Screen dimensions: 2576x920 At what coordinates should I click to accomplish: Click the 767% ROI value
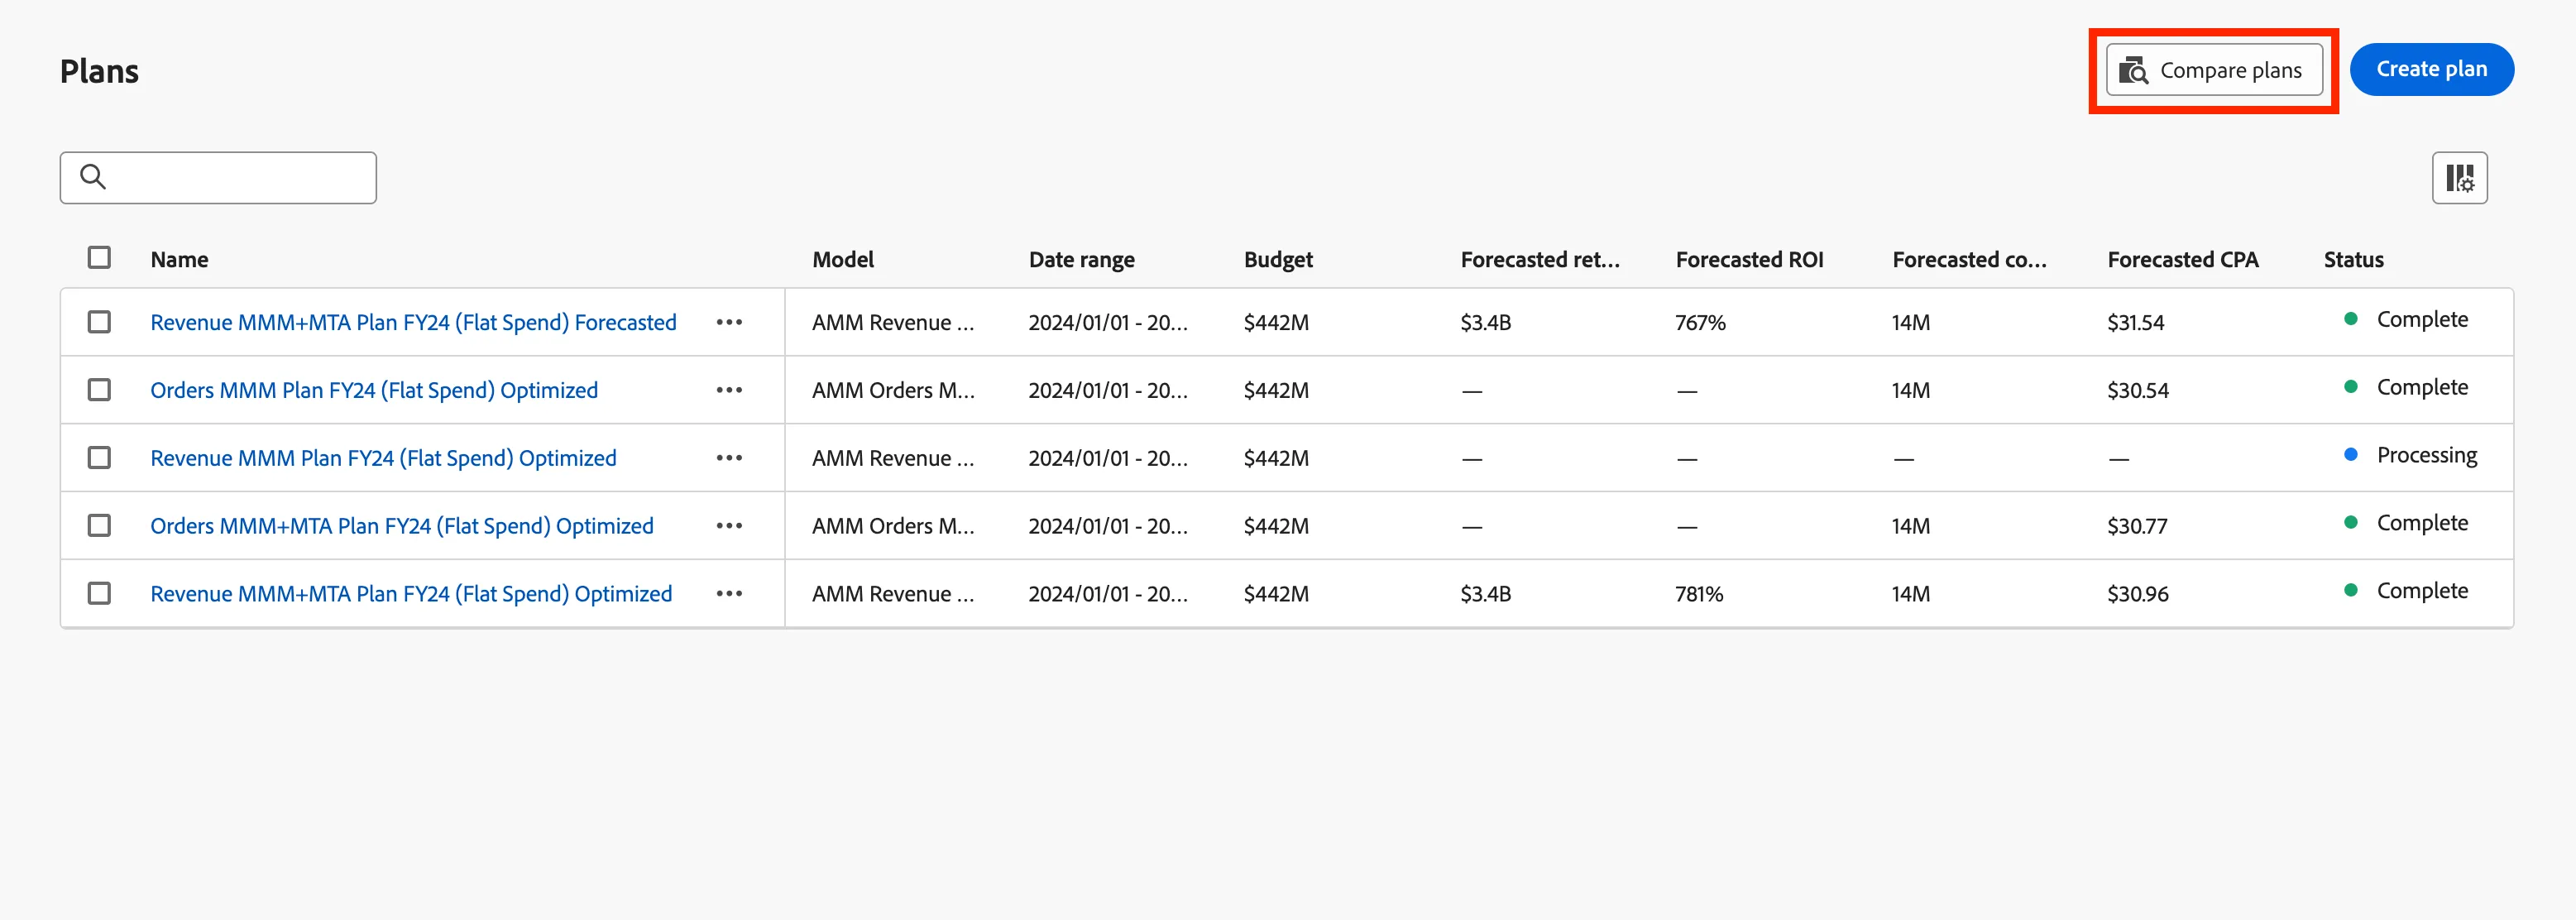point(1700,323)
